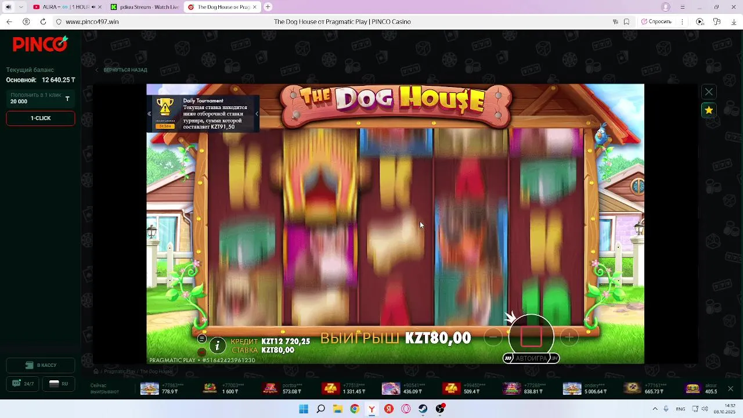
Task: Open browser profile avatar
Action: click(666, 7)
